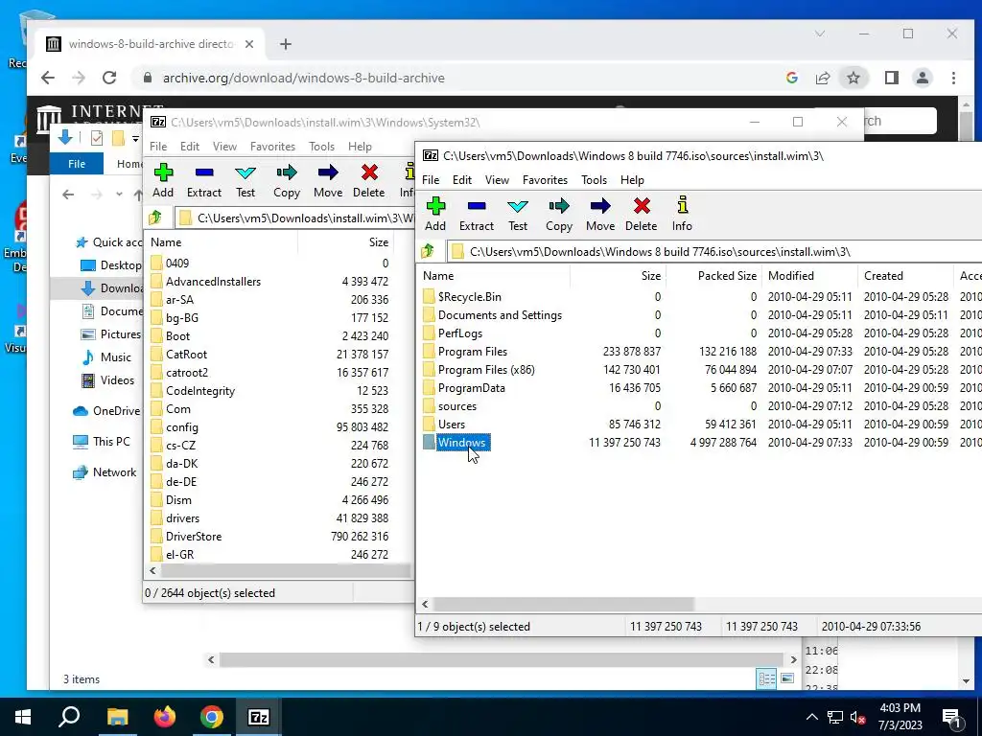
Task: Open File tab in File Explorer ribbon
Action: coord(77,164)
